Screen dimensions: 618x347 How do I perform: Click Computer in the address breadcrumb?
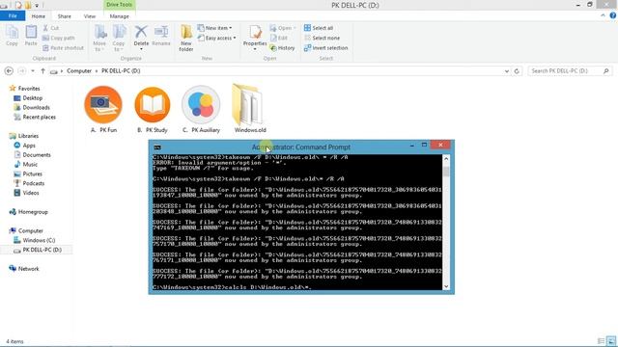click(x=79, y=70)
